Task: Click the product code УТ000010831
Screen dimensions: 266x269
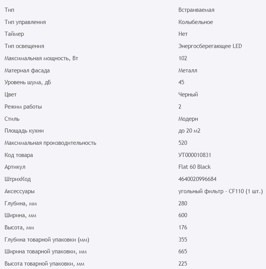Action: click(x=194, y=155)
